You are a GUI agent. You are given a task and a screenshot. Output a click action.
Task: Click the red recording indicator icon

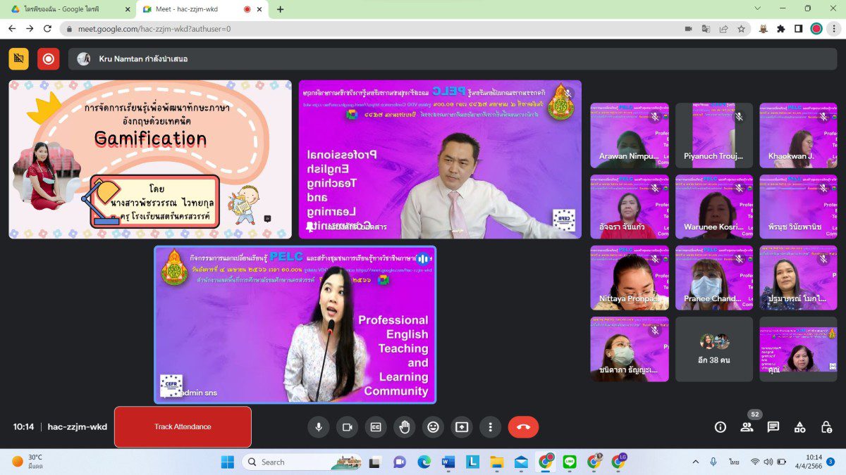tap(49, 58)
